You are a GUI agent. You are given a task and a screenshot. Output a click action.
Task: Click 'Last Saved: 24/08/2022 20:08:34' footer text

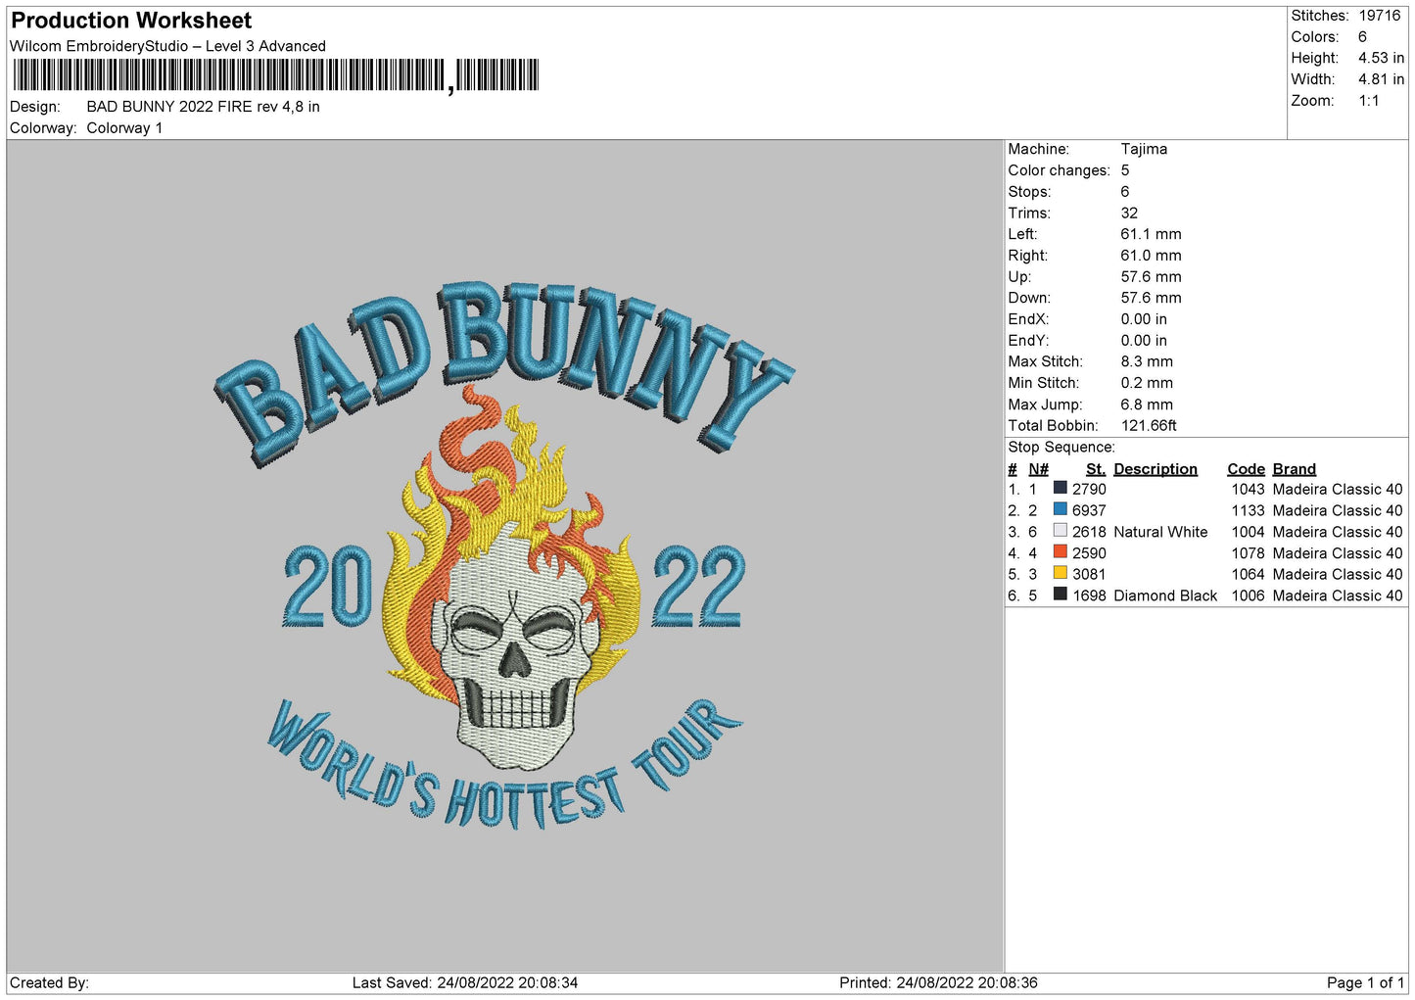pos(465,982)
